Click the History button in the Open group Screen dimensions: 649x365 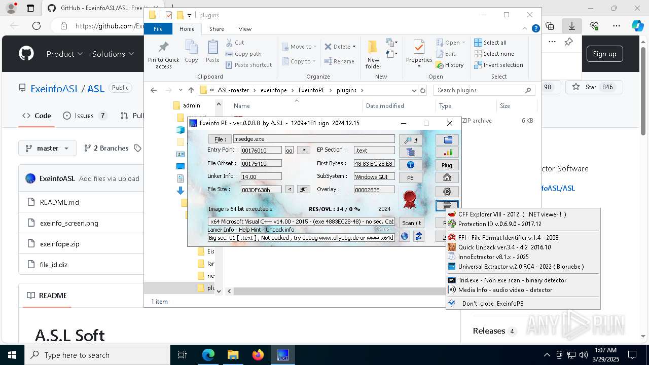click(x=450, y=65)
